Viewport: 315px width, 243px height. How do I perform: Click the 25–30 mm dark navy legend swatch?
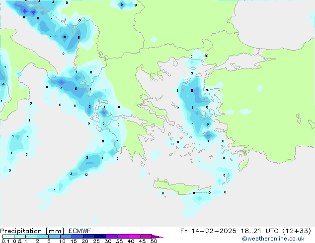(x=100, y=237)
